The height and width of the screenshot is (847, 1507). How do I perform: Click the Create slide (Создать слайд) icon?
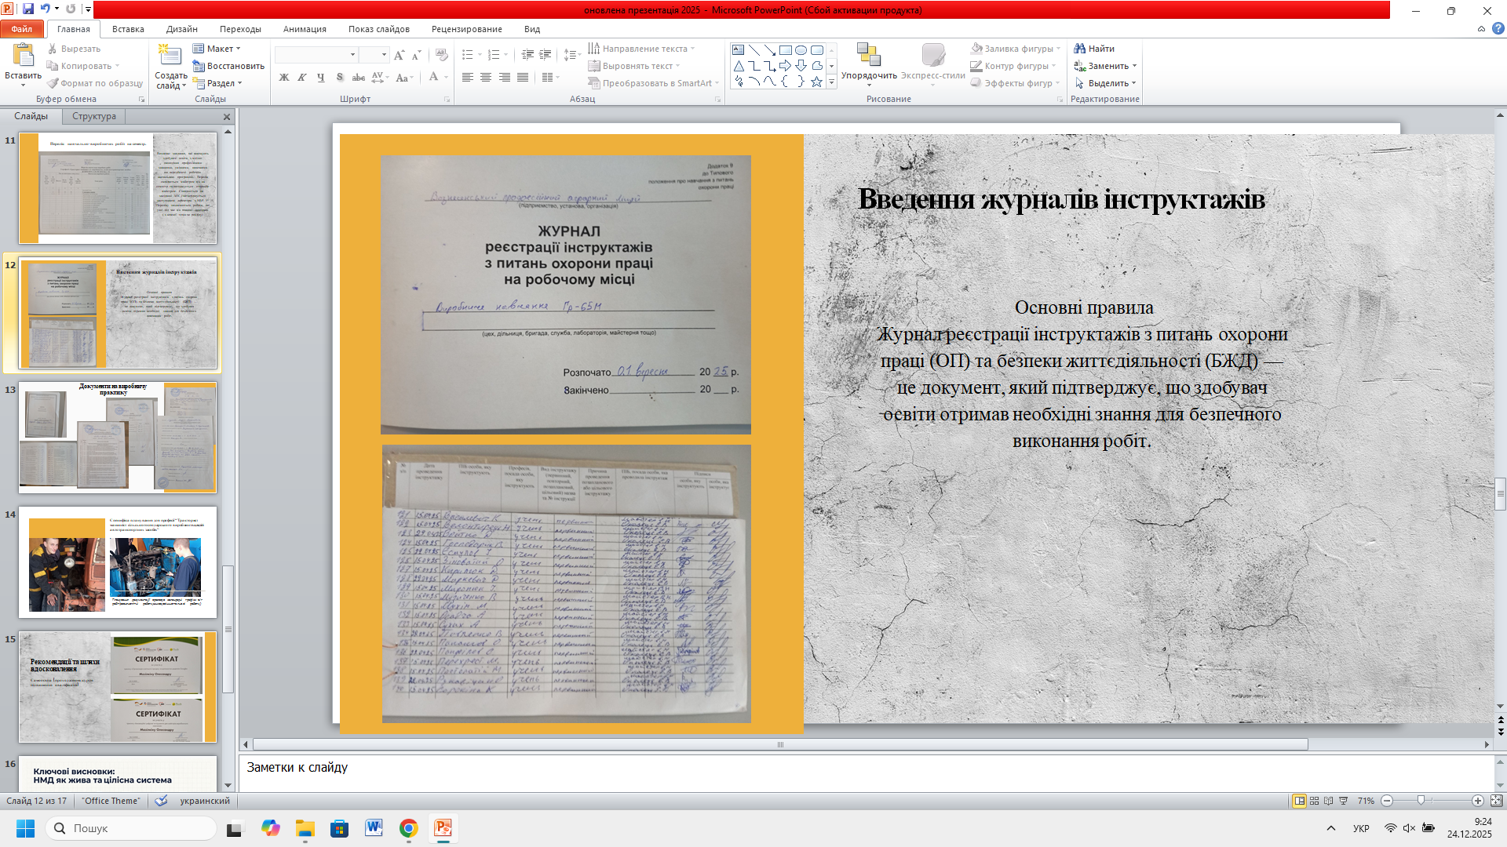point(170,55)
